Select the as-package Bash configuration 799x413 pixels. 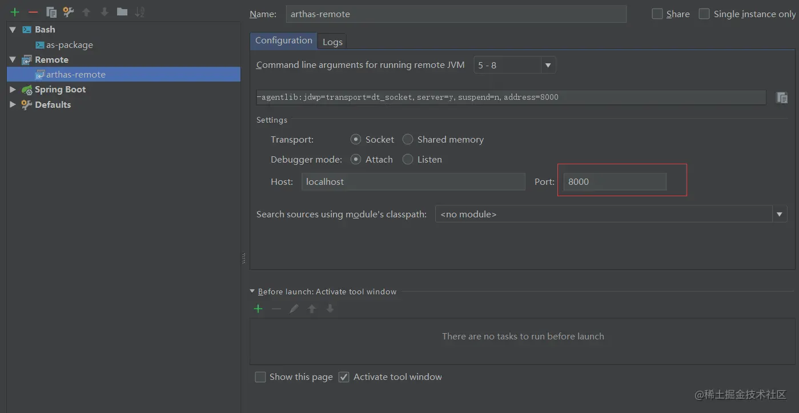pyautogui.click(x=69, y=44)
